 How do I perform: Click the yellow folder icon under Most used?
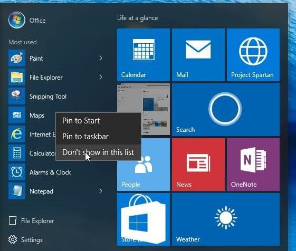[17, 77]
